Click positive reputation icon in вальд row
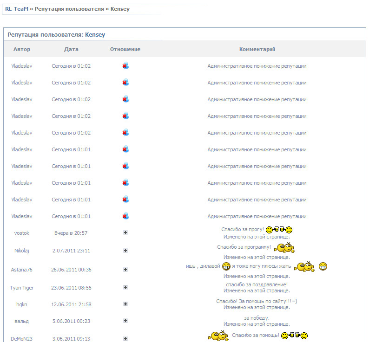 [125, 321]
